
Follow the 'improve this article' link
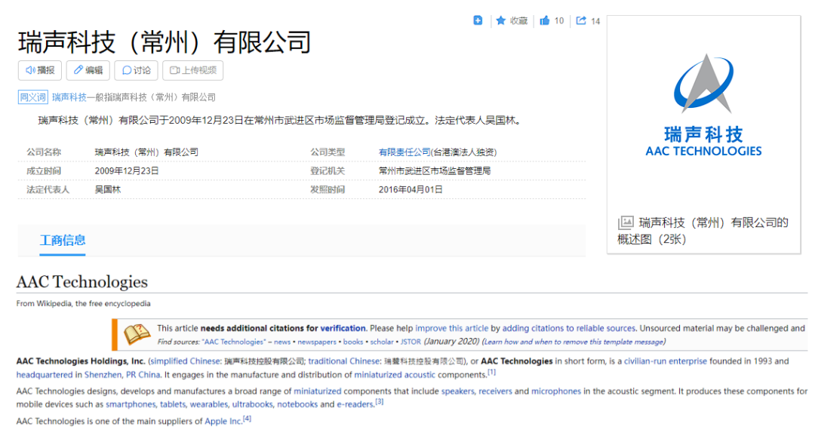tap(451, 328)
